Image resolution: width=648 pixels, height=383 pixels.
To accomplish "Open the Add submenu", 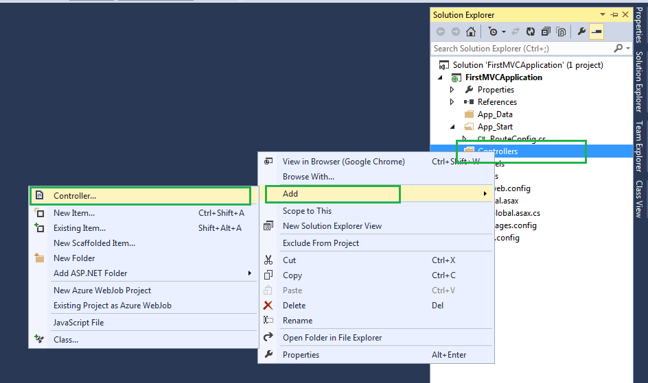I will pos(375,194).
